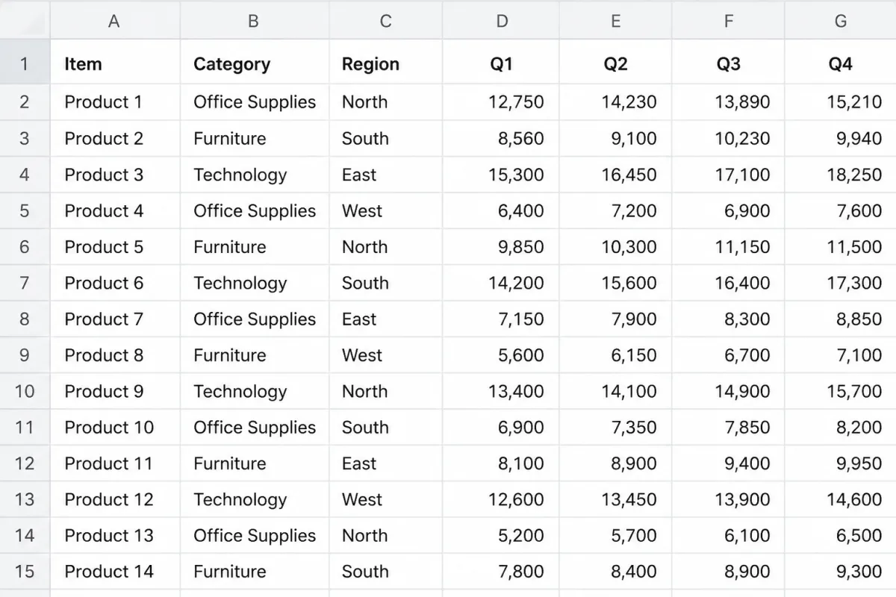This screenshot has height=597, width=896.
Task: Select the Product 3 cell
Action: (115, 175)
